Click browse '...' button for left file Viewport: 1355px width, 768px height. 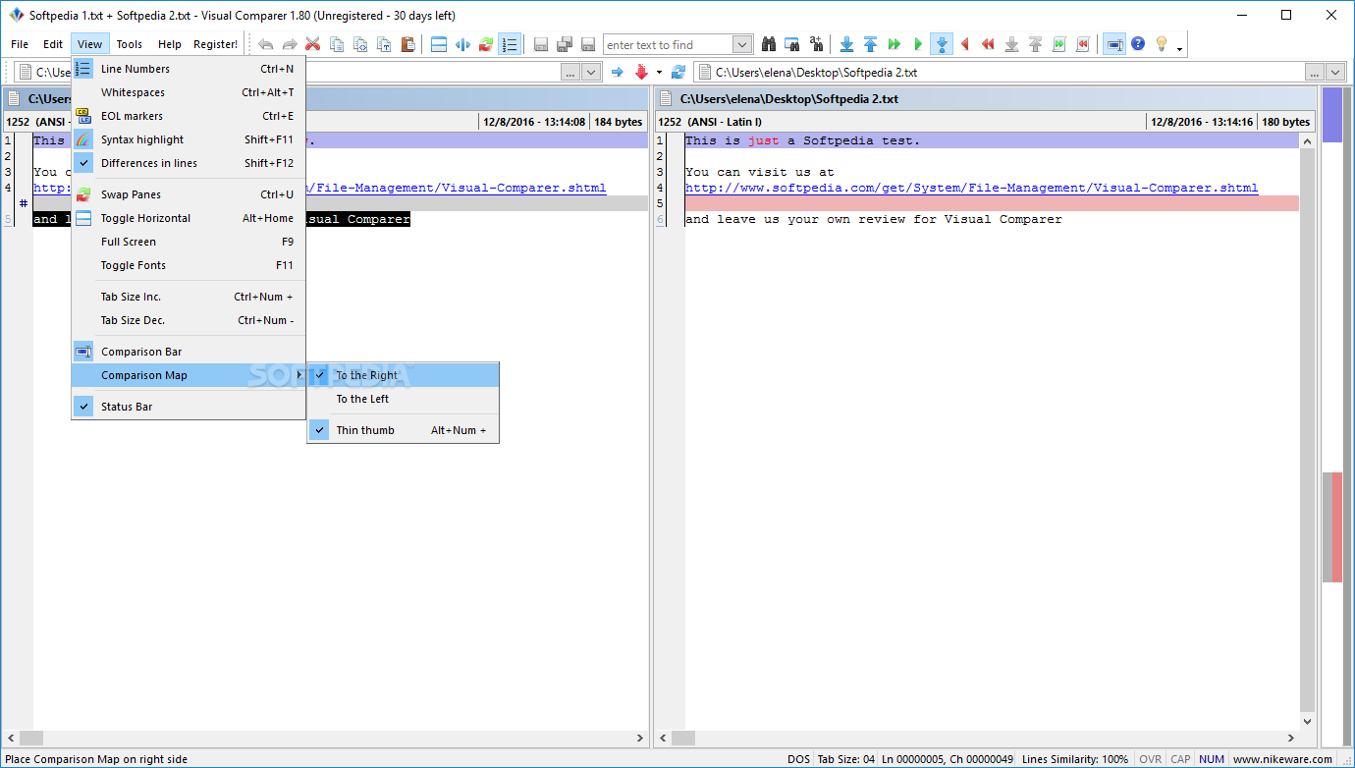[x=570, y=72]
